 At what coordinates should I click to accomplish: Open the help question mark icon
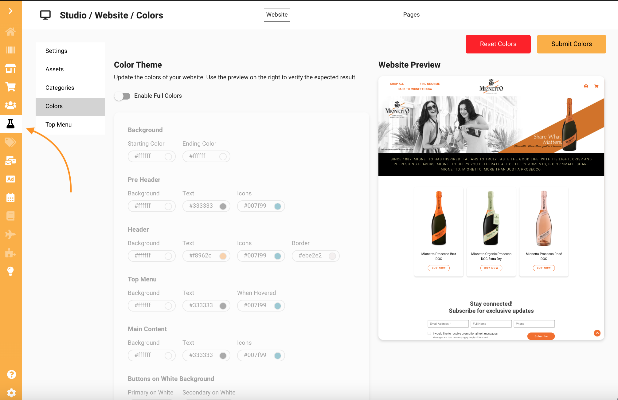[x=11, y=375]
